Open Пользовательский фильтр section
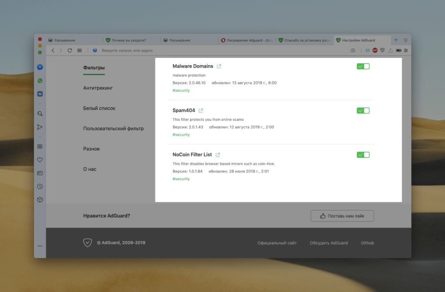 (x=113, y=129)
